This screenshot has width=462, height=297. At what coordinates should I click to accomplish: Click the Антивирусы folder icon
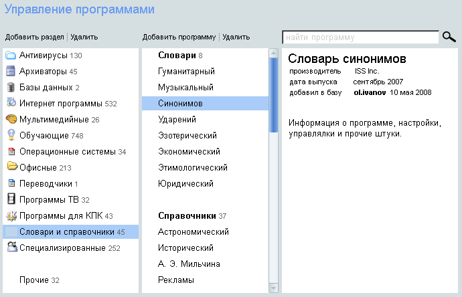(11, 56)
